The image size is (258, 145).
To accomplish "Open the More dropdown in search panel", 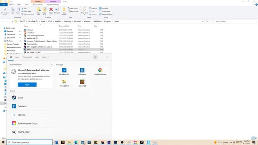I will (x=46, y=57).
